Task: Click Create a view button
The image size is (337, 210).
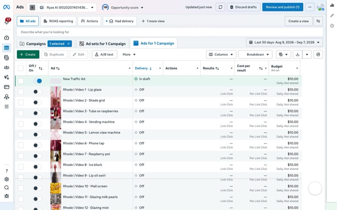Action: 298,21
